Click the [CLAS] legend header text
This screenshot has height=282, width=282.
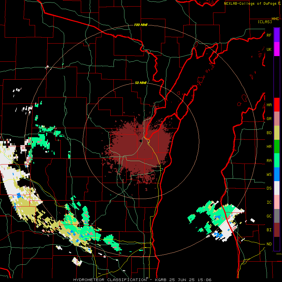click(265, 22)
